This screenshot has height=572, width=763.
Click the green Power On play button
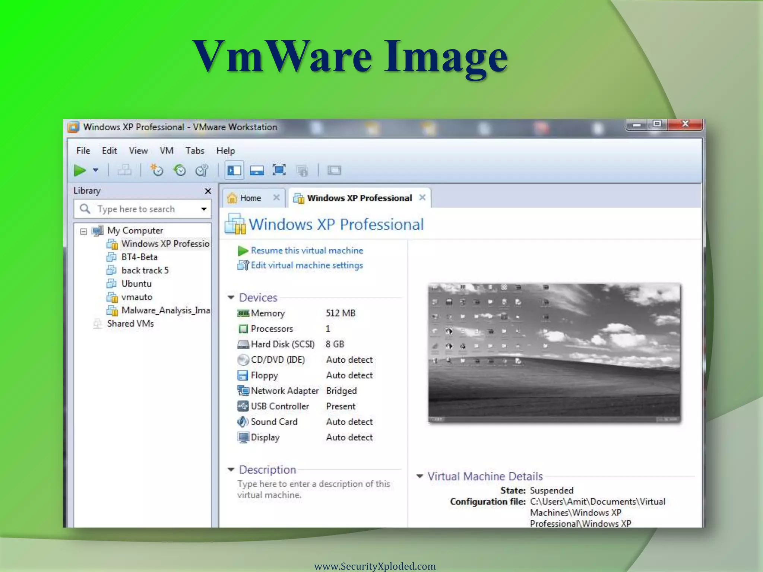(x=80, y=171)
